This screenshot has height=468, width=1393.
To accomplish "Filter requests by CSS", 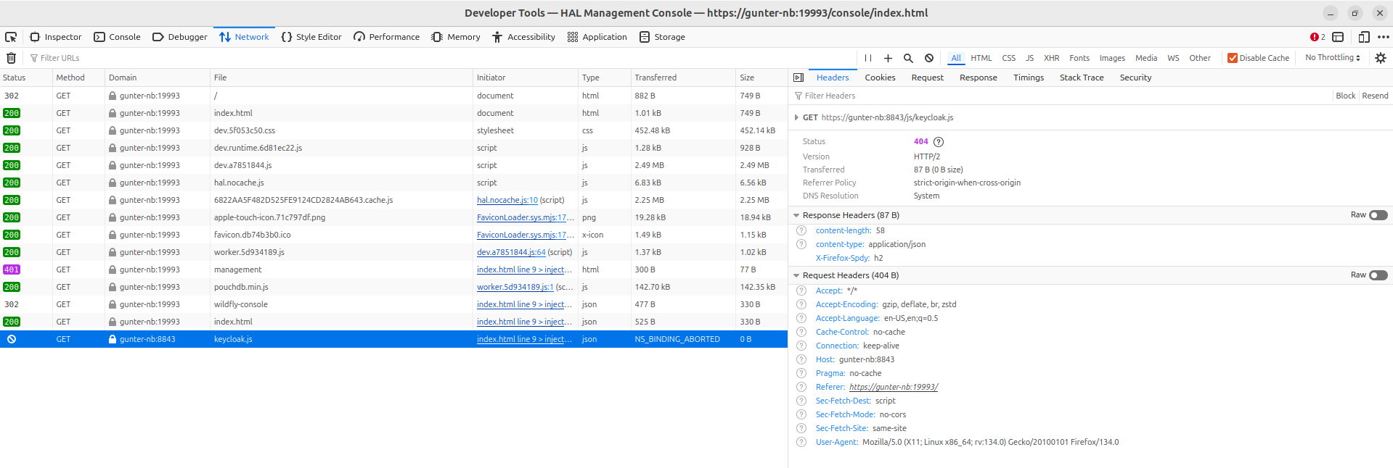I will tap(1009, 58).
